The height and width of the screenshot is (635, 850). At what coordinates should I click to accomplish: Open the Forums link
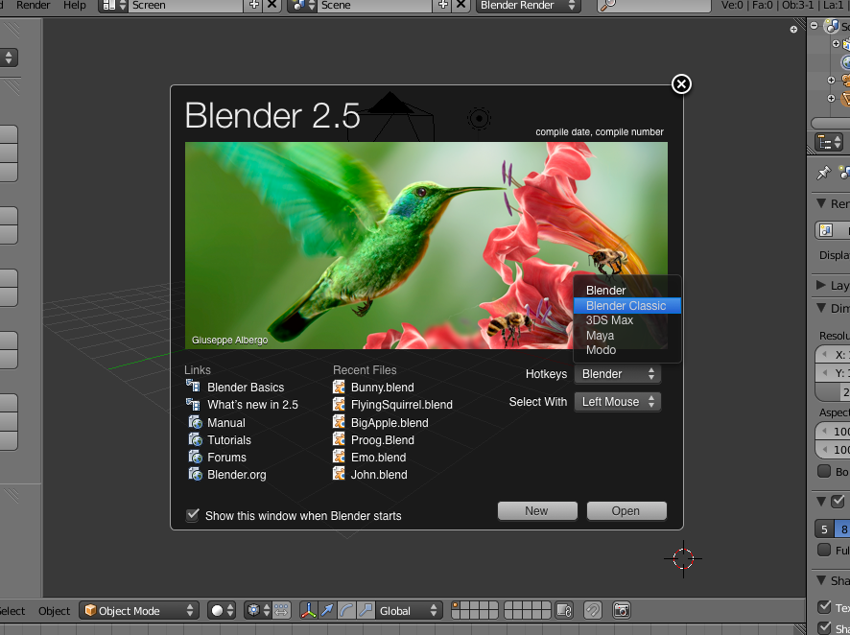(226, 458)
